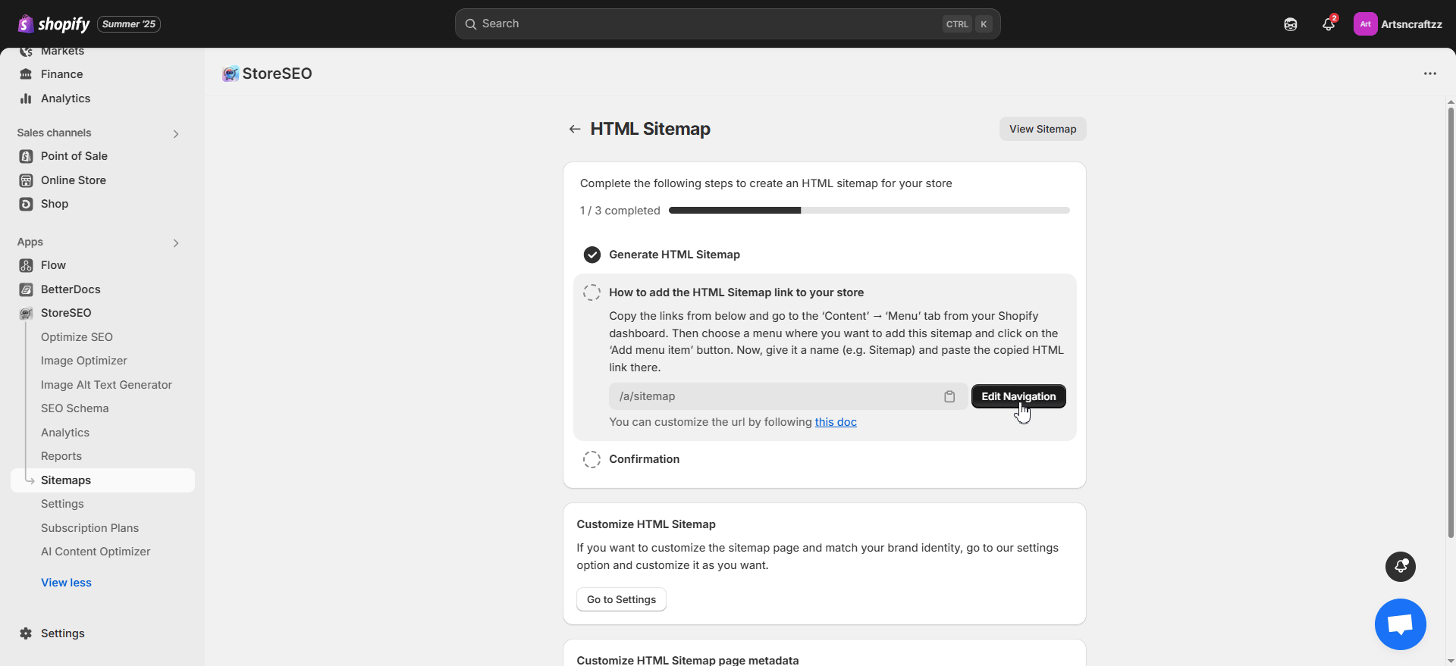Click the page vertical scrollbar
This screenshot has width=1456, height=666.
point(1451,322)
